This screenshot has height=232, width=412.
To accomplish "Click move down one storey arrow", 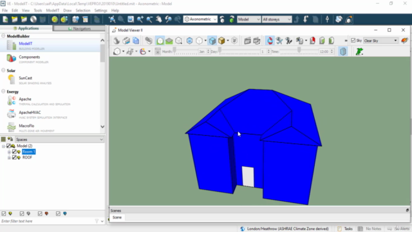I will (306, 19).
